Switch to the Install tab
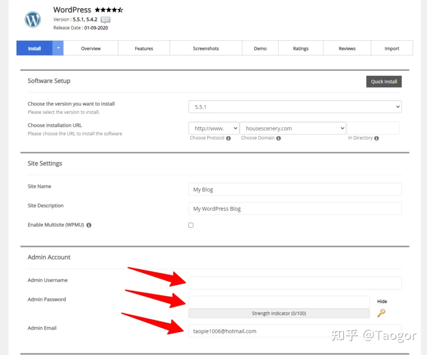The width and height of the screenshot is (427, 355). [34, 48]
